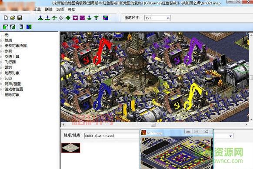The height and width of the screenshot is (169, 253).
Task: Select 删除对象 in the object tree
Action: (x=12, y=95)
